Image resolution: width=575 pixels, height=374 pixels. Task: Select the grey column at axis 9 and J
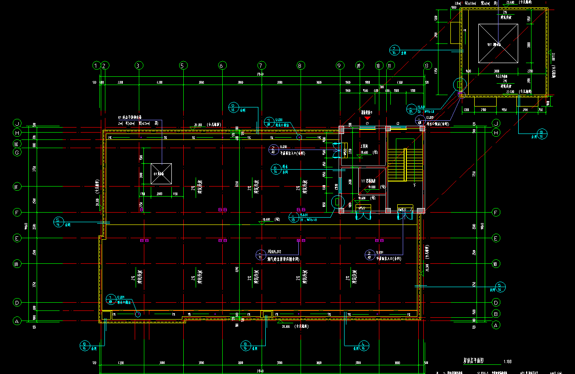coord(342,129)
